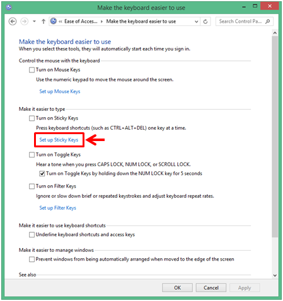Select Make the keyboard easier breadcrumb
Image resolution: width=283 pixels, height=301 pixels.
(141, 21)
